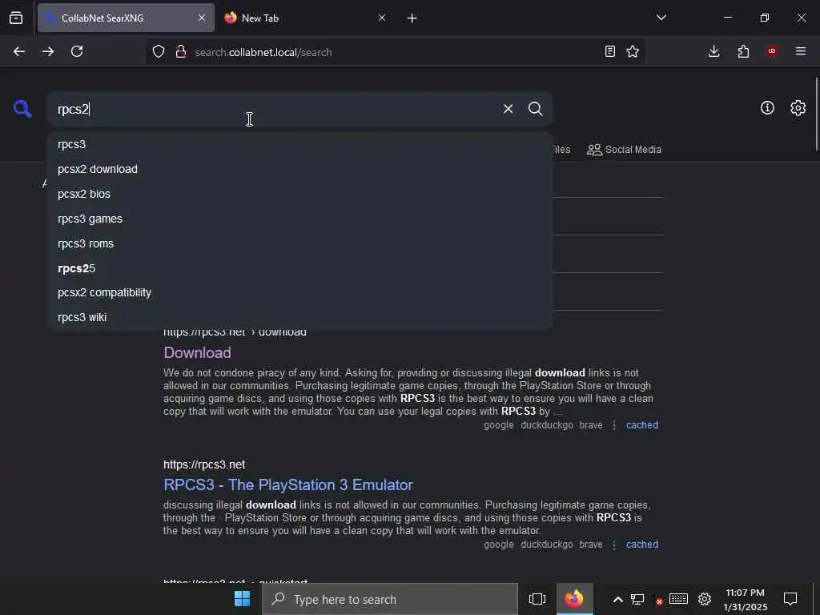Click the Firefox taskbar icon

574,599
